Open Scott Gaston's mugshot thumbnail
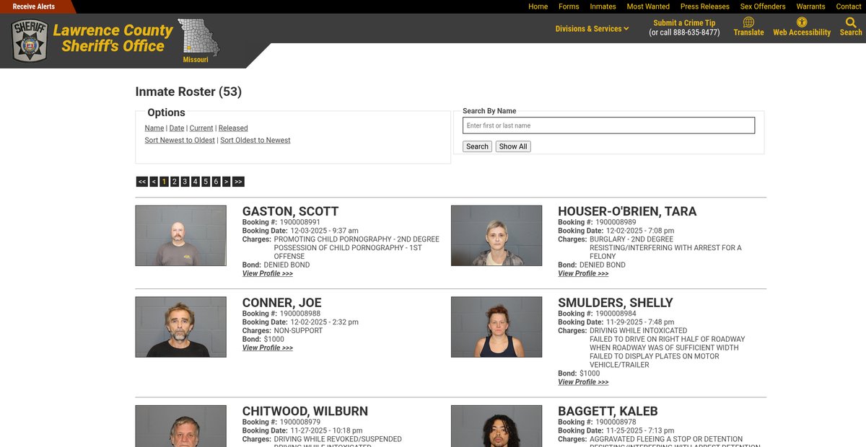The width and height of the screenshot is (866, 447). point(180,236)
